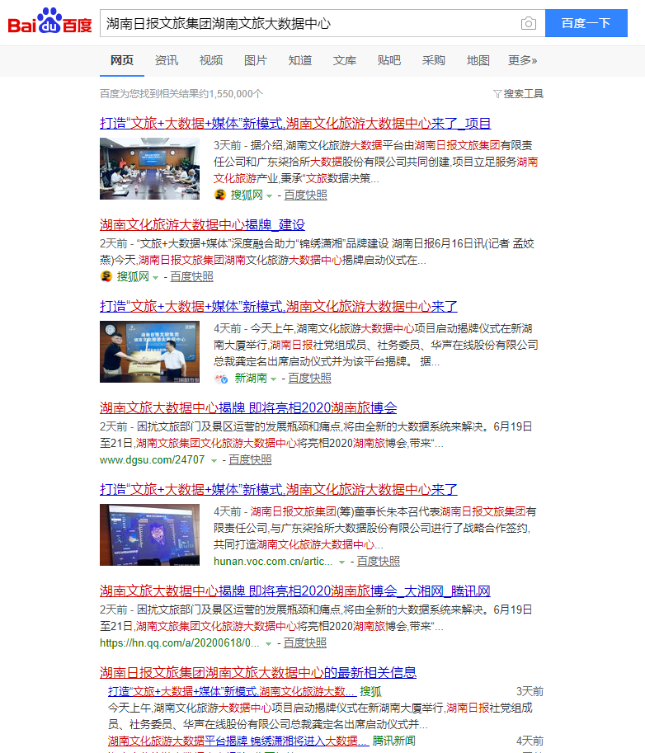The width and height of the screenshot is (645, 753).
Task: Focus the search query input field
Action: click(310, 23)
